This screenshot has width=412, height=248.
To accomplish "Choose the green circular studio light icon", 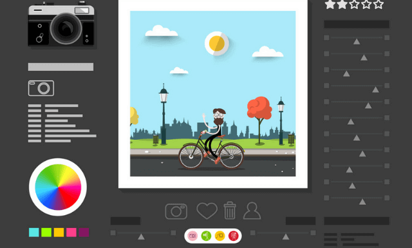I will click(206, 236).
